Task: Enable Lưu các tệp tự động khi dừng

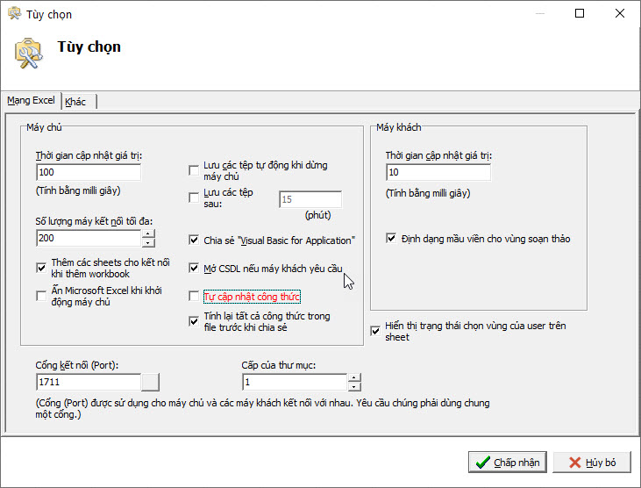Action: click(194, 170)
